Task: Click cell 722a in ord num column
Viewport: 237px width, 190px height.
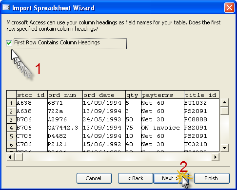Action: pos(65,111)
